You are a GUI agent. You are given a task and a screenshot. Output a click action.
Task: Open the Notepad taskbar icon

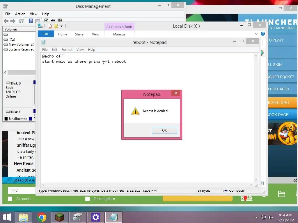114,217
